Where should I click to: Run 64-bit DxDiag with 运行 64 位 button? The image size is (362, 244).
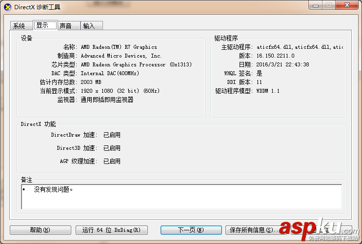point(112,230)
